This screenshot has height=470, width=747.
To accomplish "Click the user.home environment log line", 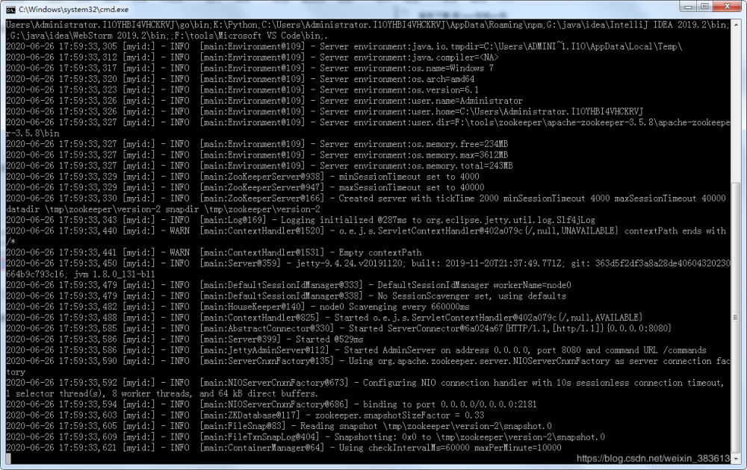I will pos(325,112).
